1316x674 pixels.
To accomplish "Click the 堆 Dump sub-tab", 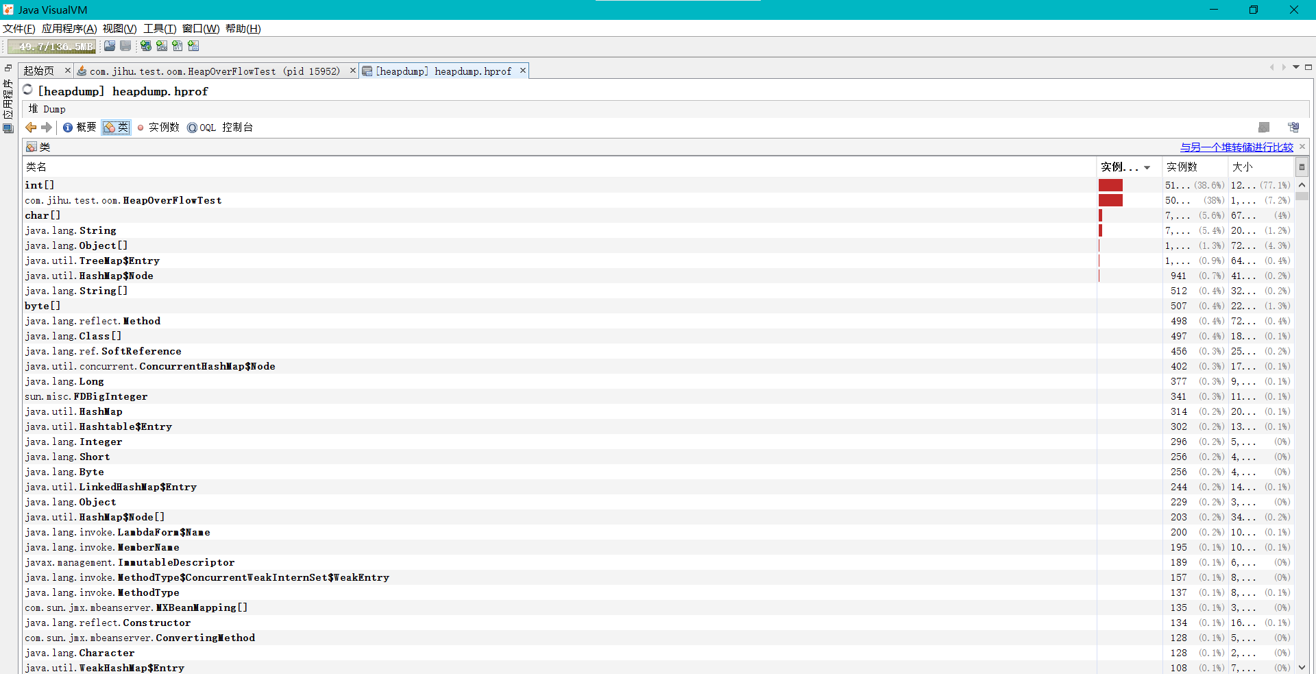I will point(47,109).
